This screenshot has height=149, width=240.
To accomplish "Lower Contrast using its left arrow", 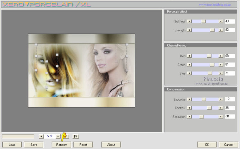I will pos(189,108).
